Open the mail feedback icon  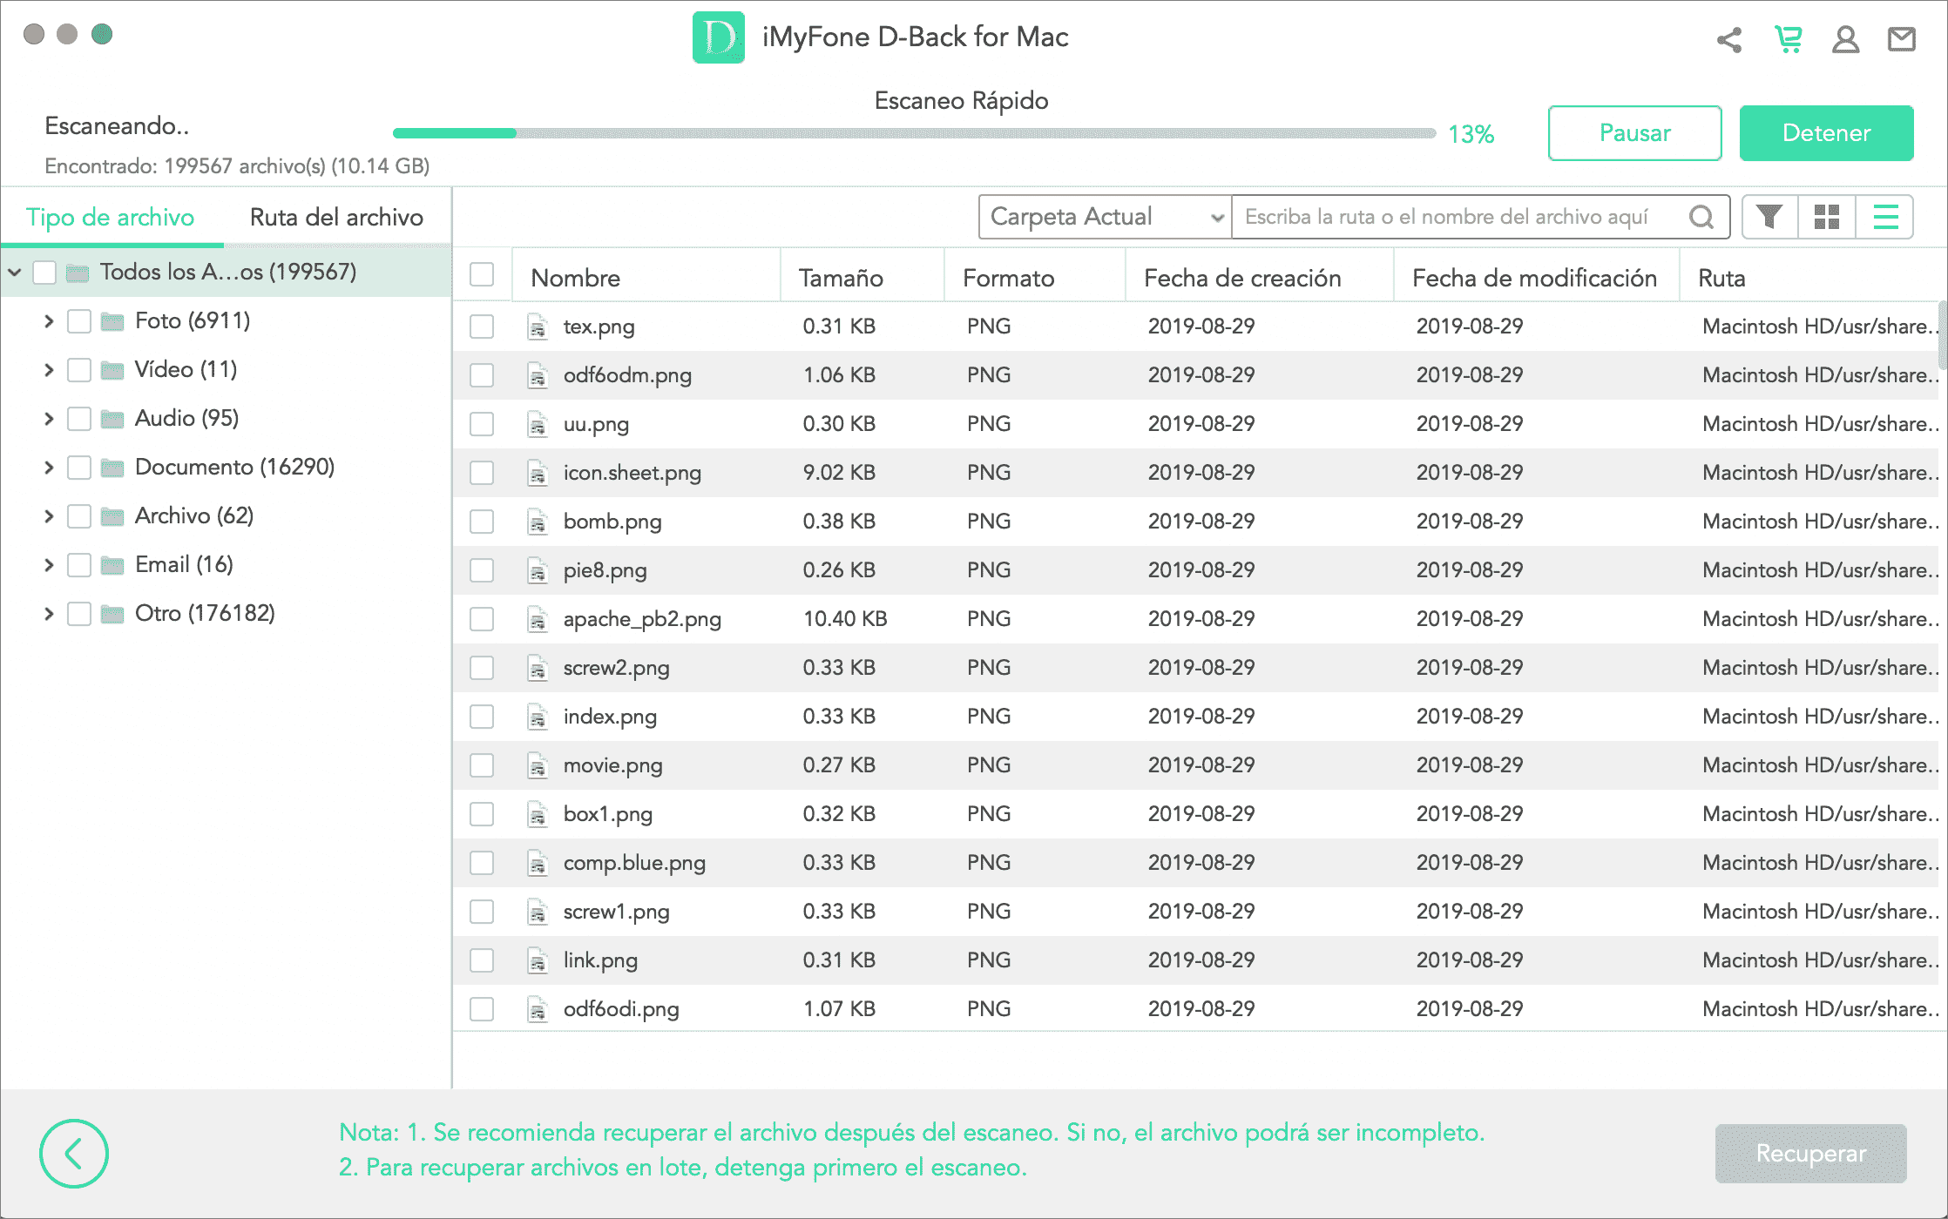click(x=1902, y=39)
